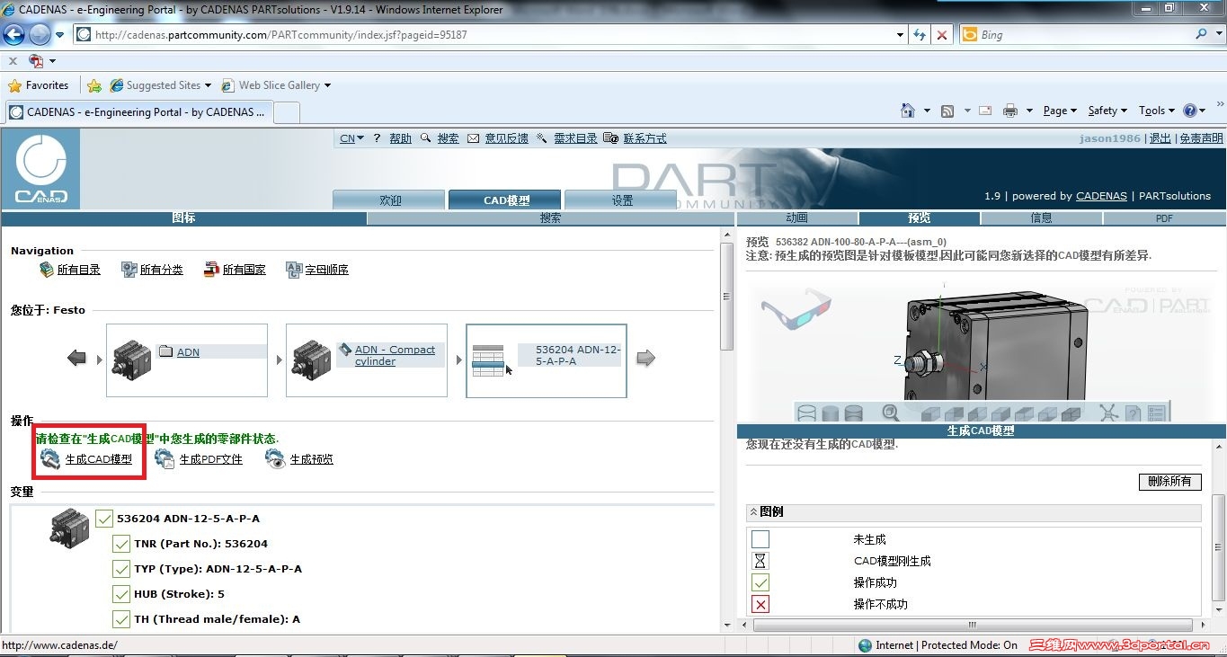The height and width of the screenshot is (657, 1227).
Task: Open the Page menu dropdown
Action: (1061, 111)
